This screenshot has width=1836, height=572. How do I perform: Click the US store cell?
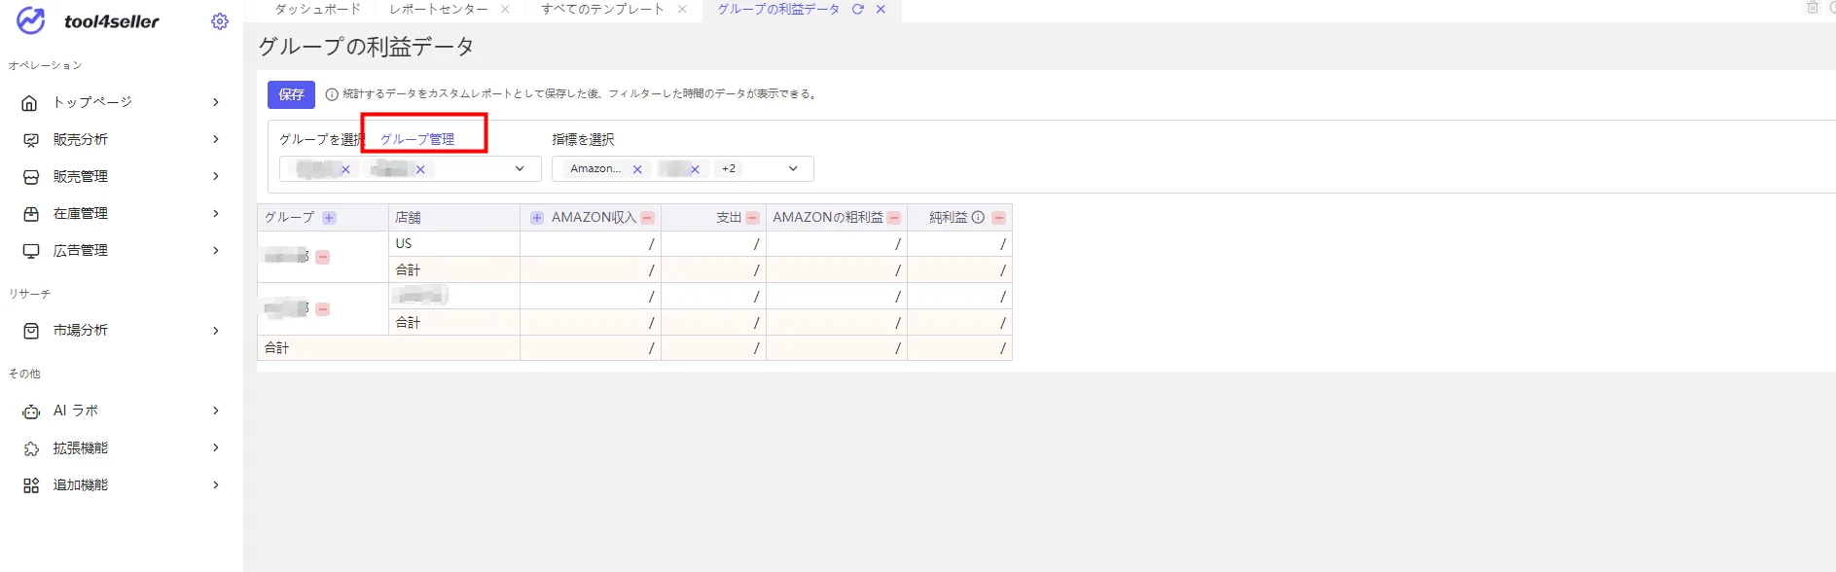(x=454, y=244)
